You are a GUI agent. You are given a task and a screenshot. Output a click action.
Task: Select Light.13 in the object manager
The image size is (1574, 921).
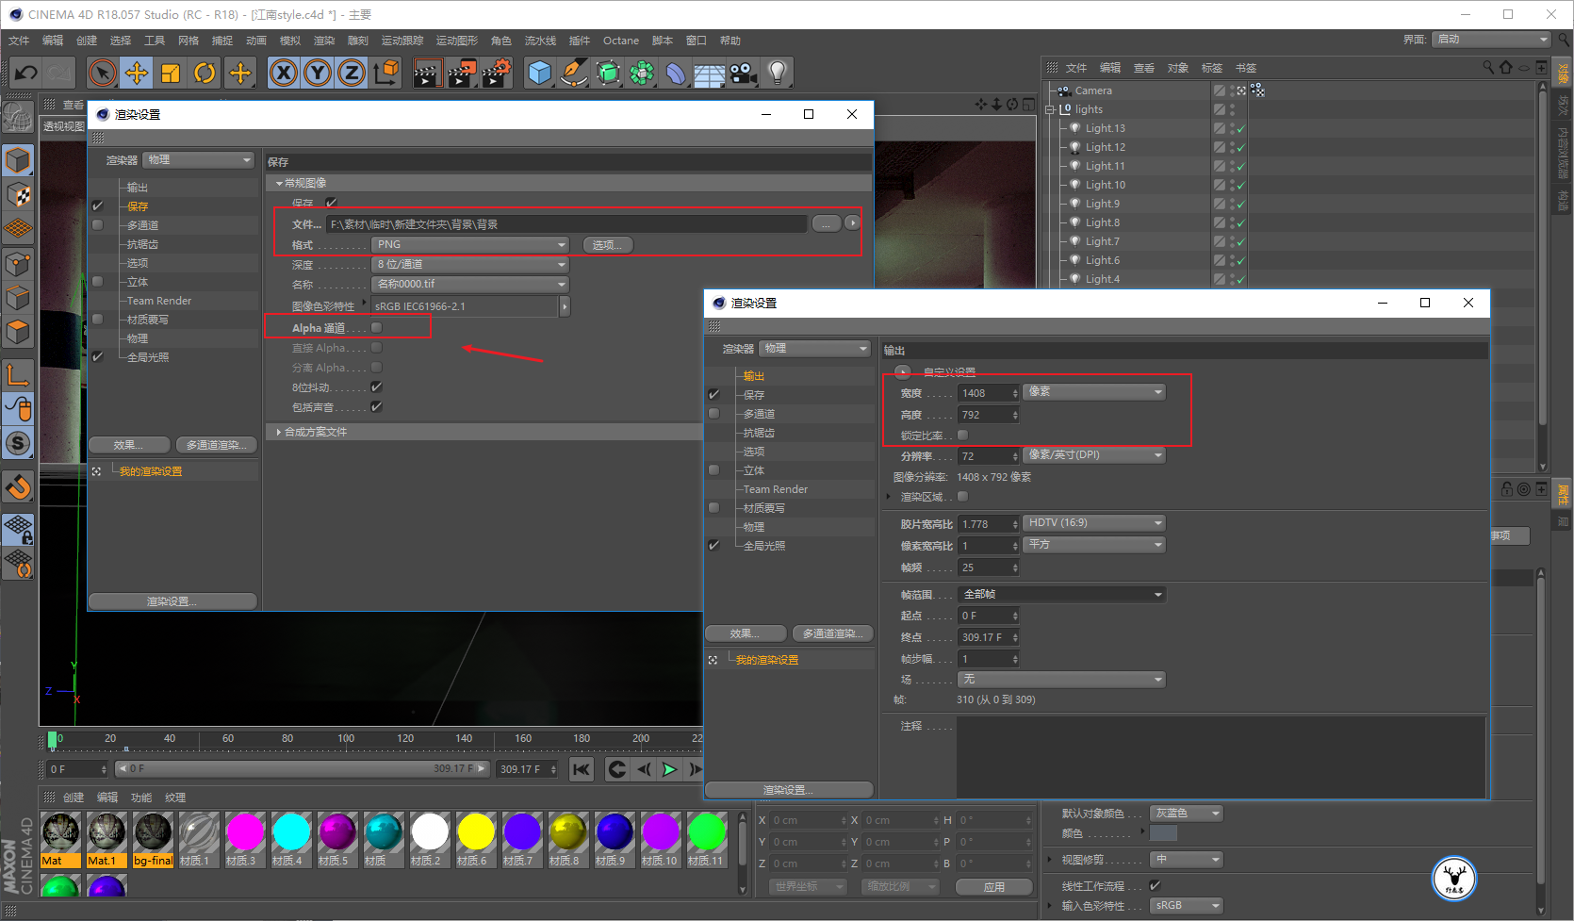1106,128
